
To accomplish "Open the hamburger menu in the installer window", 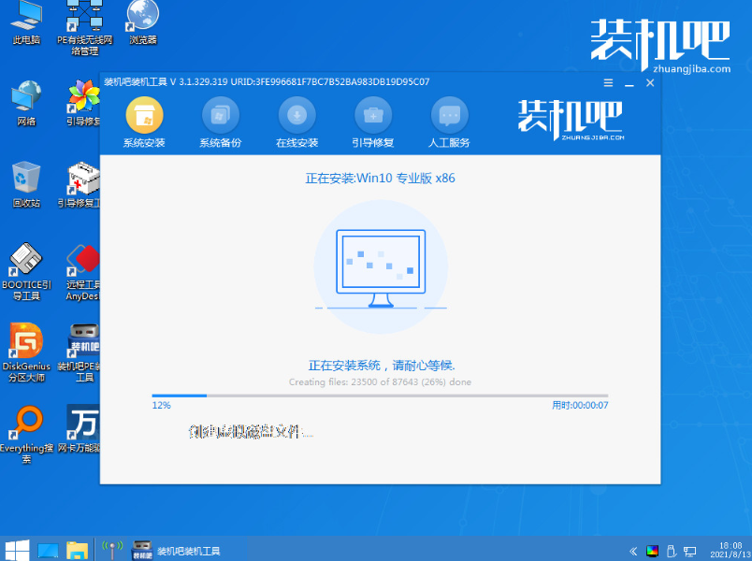I will tap(607, 82).
